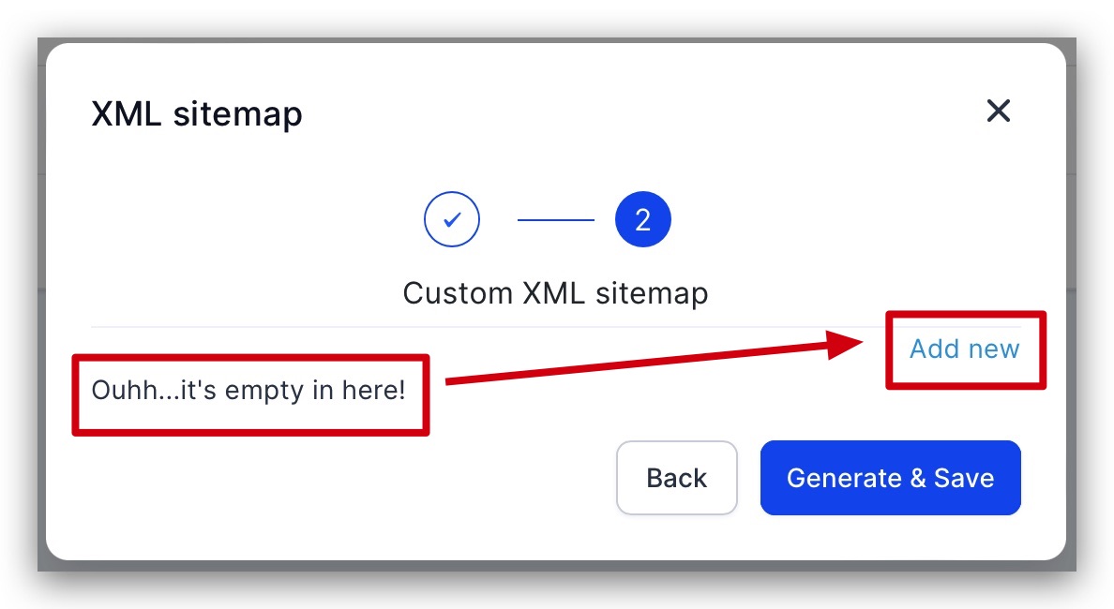
Task: Save the sitemap with the blue button
Action: (890, 478)
